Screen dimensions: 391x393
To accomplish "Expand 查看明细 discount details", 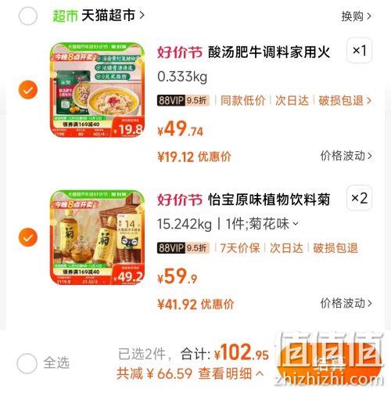I will tap(231, 373).
